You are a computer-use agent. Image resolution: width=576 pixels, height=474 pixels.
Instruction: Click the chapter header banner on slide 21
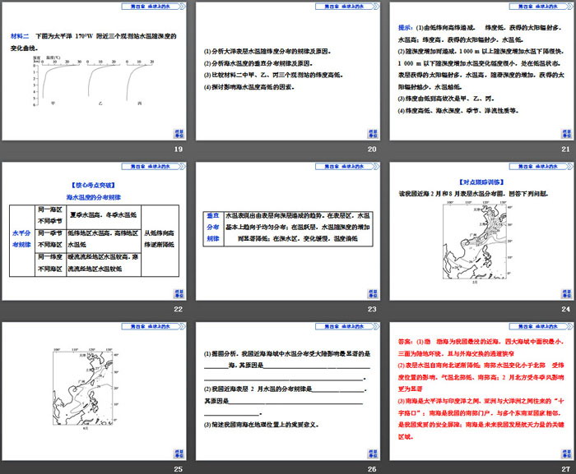tap(529, 6)
